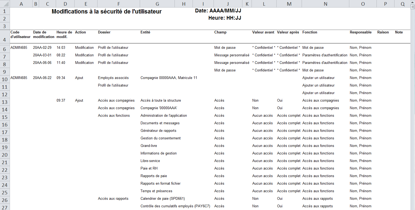Click the 'Heure: HH:JJ' cell
The image size is (415, 210).
[225, 18]
